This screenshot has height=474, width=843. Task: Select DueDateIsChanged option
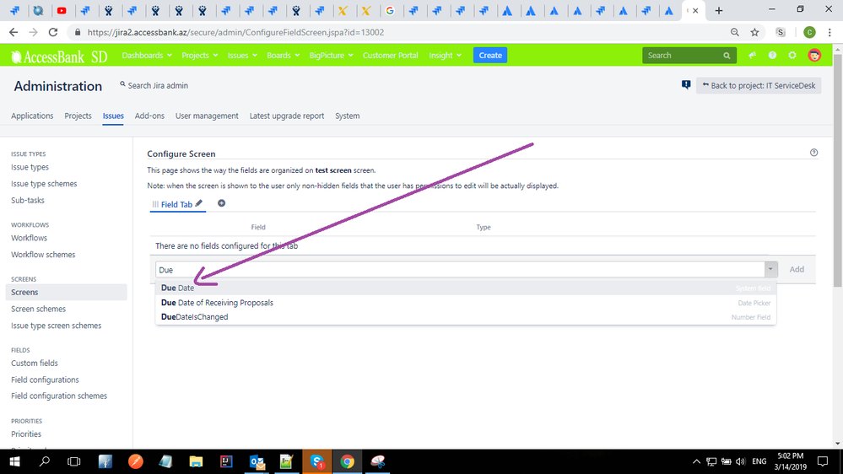466,317
